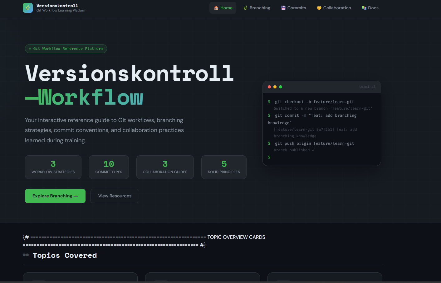Click the green dot in the terminal window
Viewport: 441px width, 283px height.
pyautogui.click(x=281, y=87)
